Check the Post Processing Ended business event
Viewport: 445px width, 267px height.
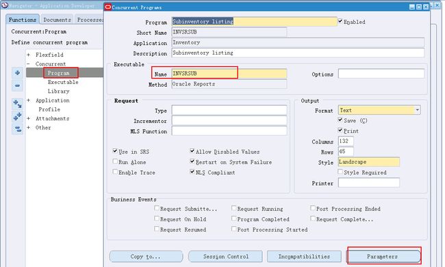pos(312,208)
